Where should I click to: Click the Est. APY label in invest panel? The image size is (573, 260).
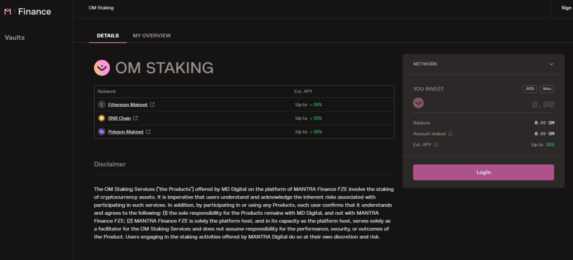[x=422, y=145]
